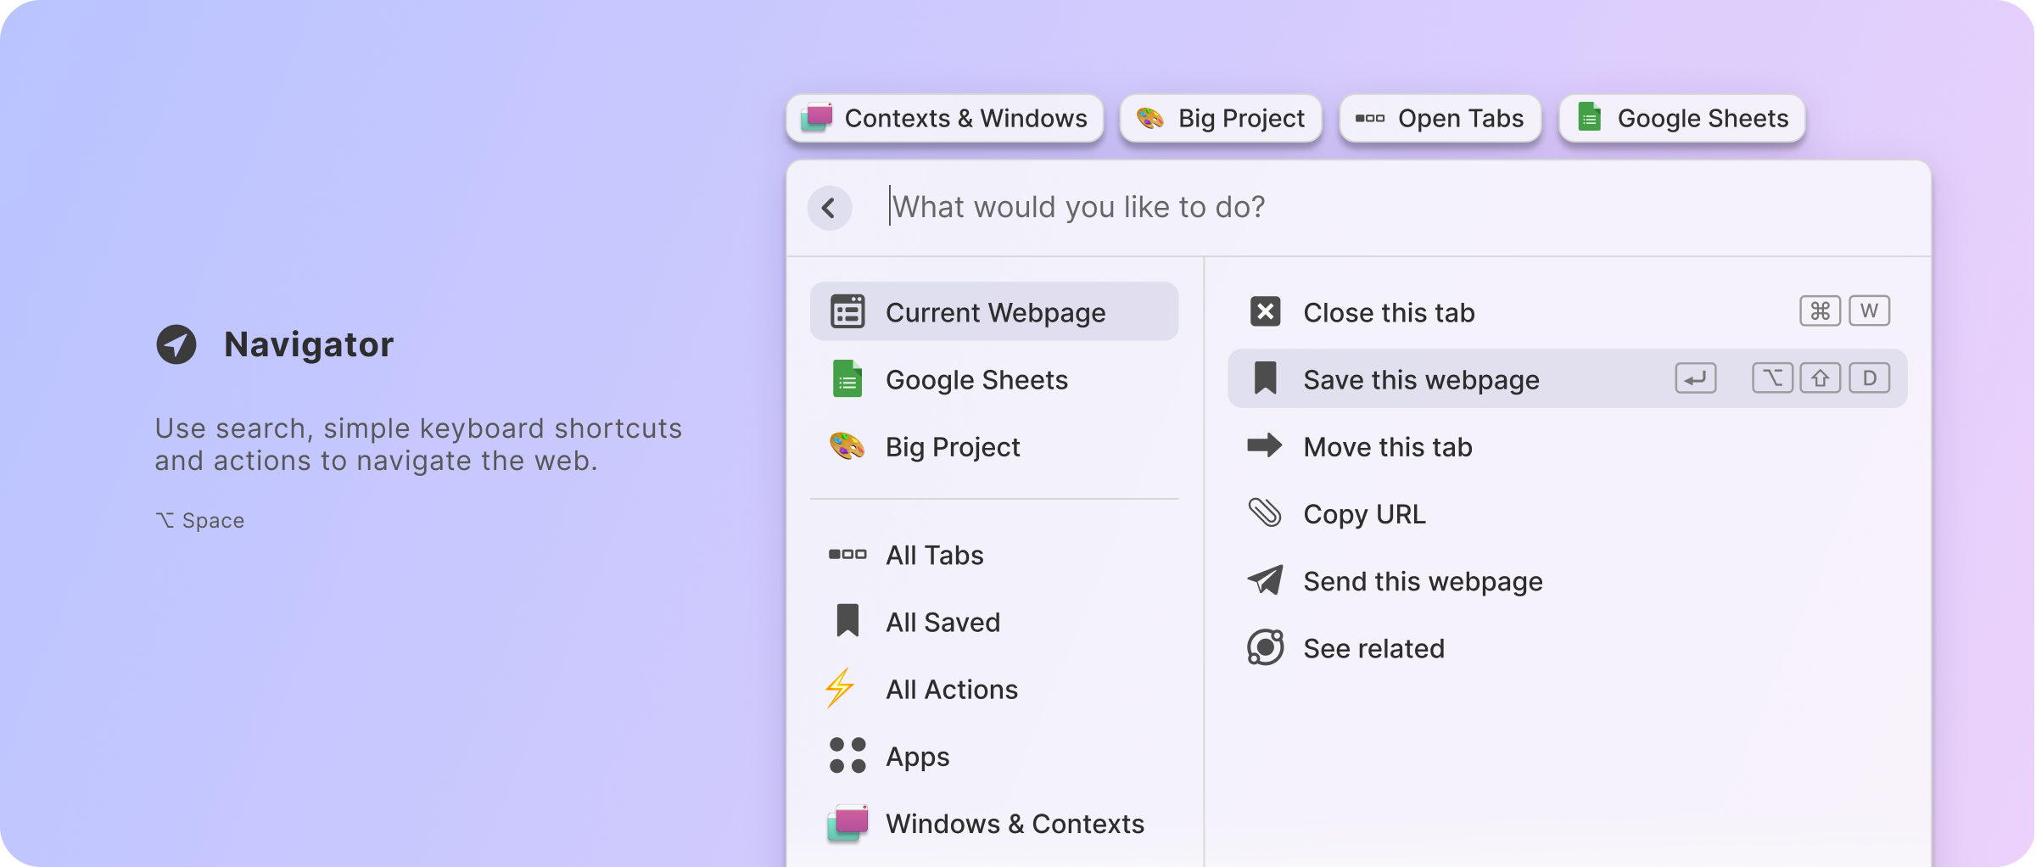Click the See related orbit icon
Viewport: 2036px width, 867px height.
click(x=1265, y=647)
